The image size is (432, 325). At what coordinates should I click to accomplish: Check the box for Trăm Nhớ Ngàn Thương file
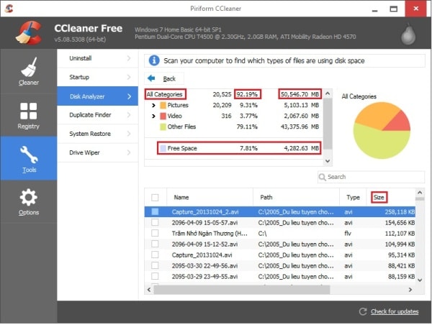(155, 234)
